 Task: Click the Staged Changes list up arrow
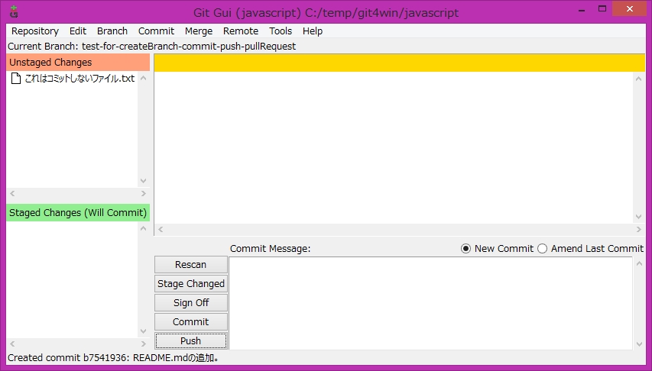144,228
